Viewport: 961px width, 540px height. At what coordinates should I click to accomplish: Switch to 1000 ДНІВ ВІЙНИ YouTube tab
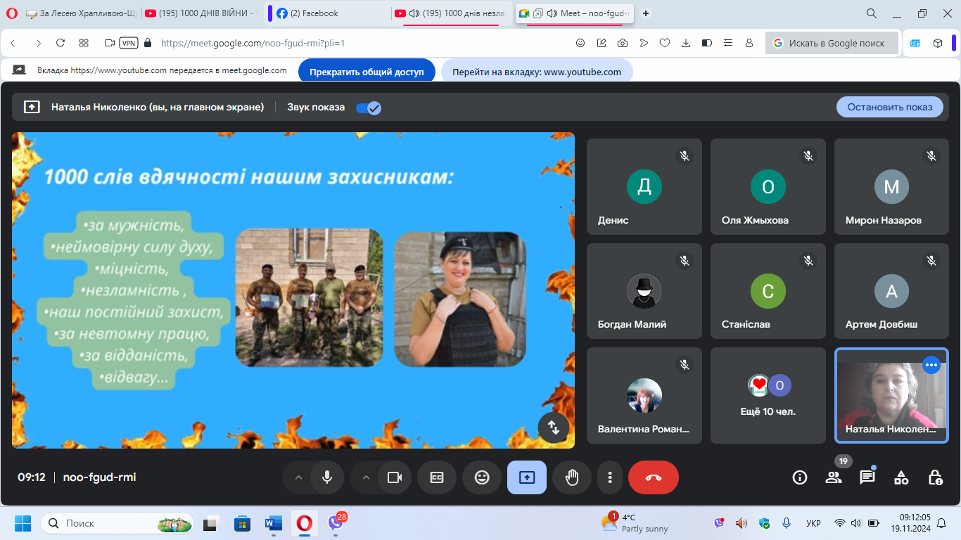203,13
